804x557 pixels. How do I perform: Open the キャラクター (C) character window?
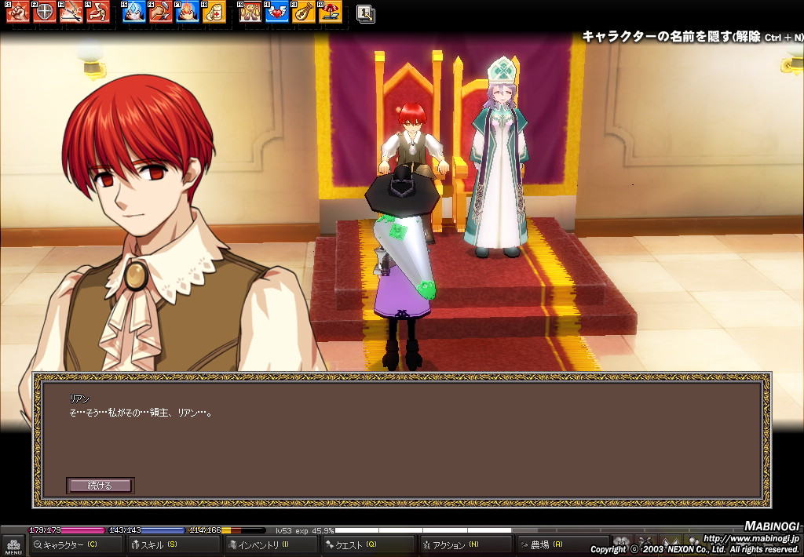coord(75,545)
